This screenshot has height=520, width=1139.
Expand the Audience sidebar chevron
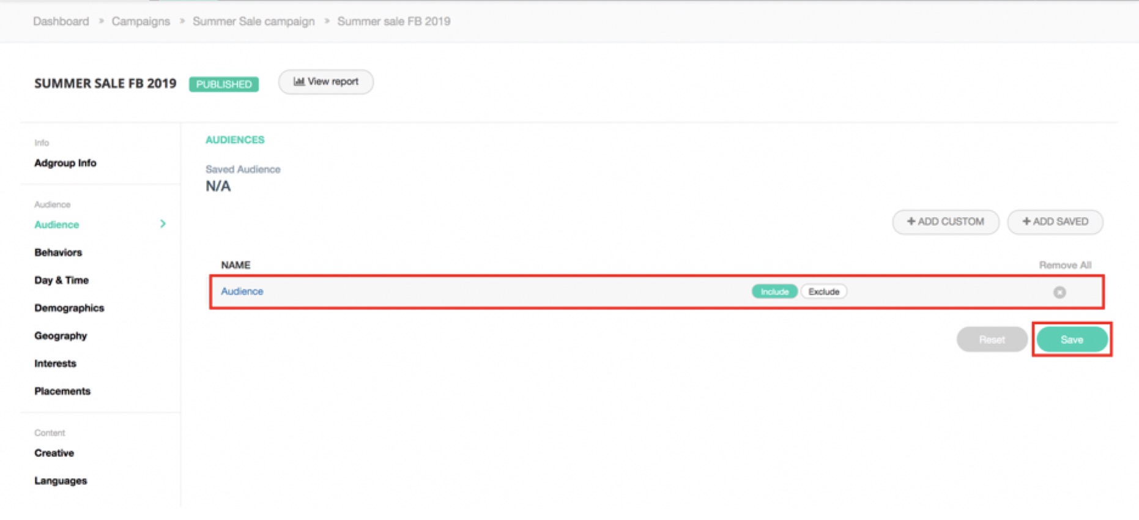click(x=163, y=224)
